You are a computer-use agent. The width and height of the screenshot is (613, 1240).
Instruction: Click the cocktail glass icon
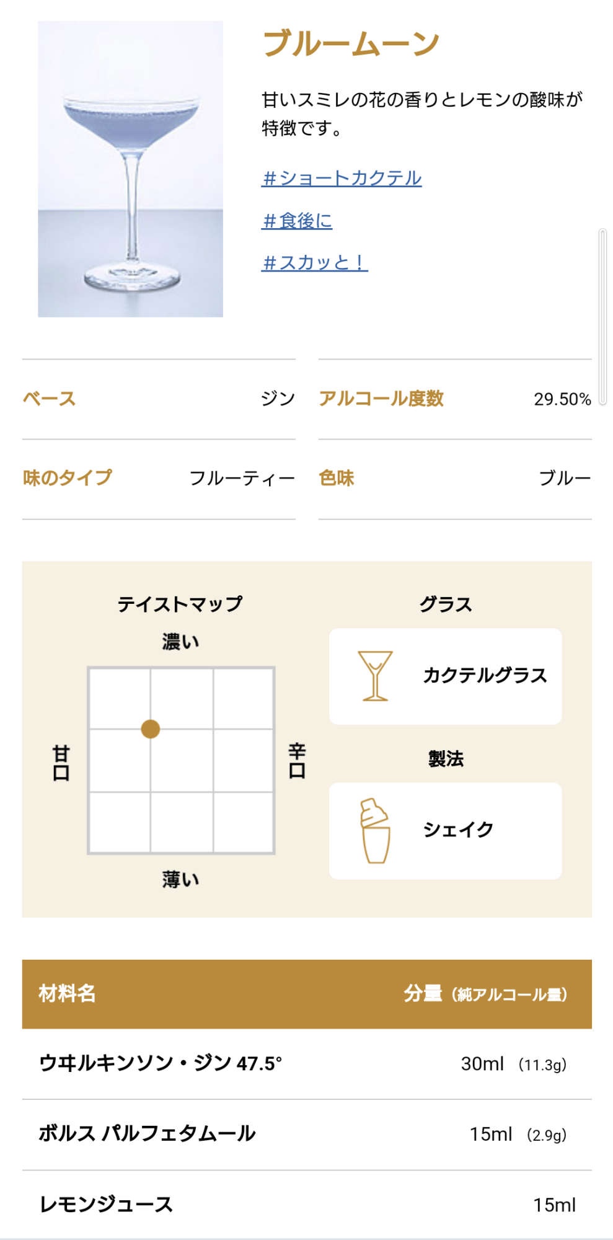tap(375, 676)
